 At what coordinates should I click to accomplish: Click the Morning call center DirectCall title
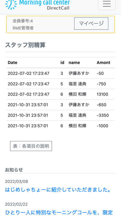click(44, 5)
